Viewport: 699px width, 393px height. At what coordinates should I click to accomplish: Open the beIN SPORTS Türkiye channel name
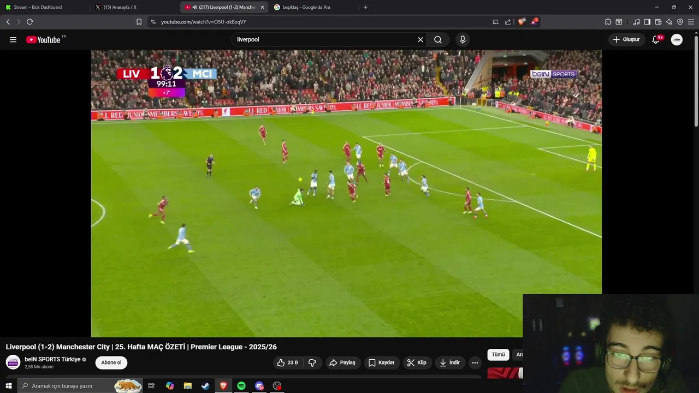52,359
